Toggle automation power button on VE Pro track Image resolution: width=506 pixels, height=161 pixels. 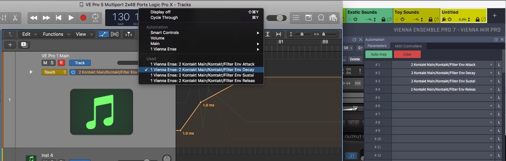click(73, 72)
